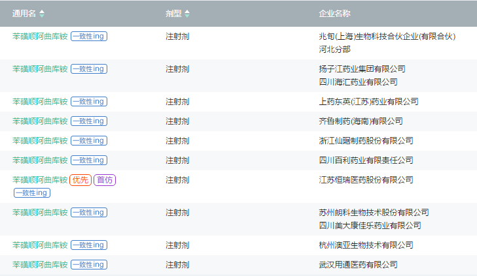Click 一致性ing tag in 杭州澳亚生物 row
This screenshot has height=276, width=477.
89,245
